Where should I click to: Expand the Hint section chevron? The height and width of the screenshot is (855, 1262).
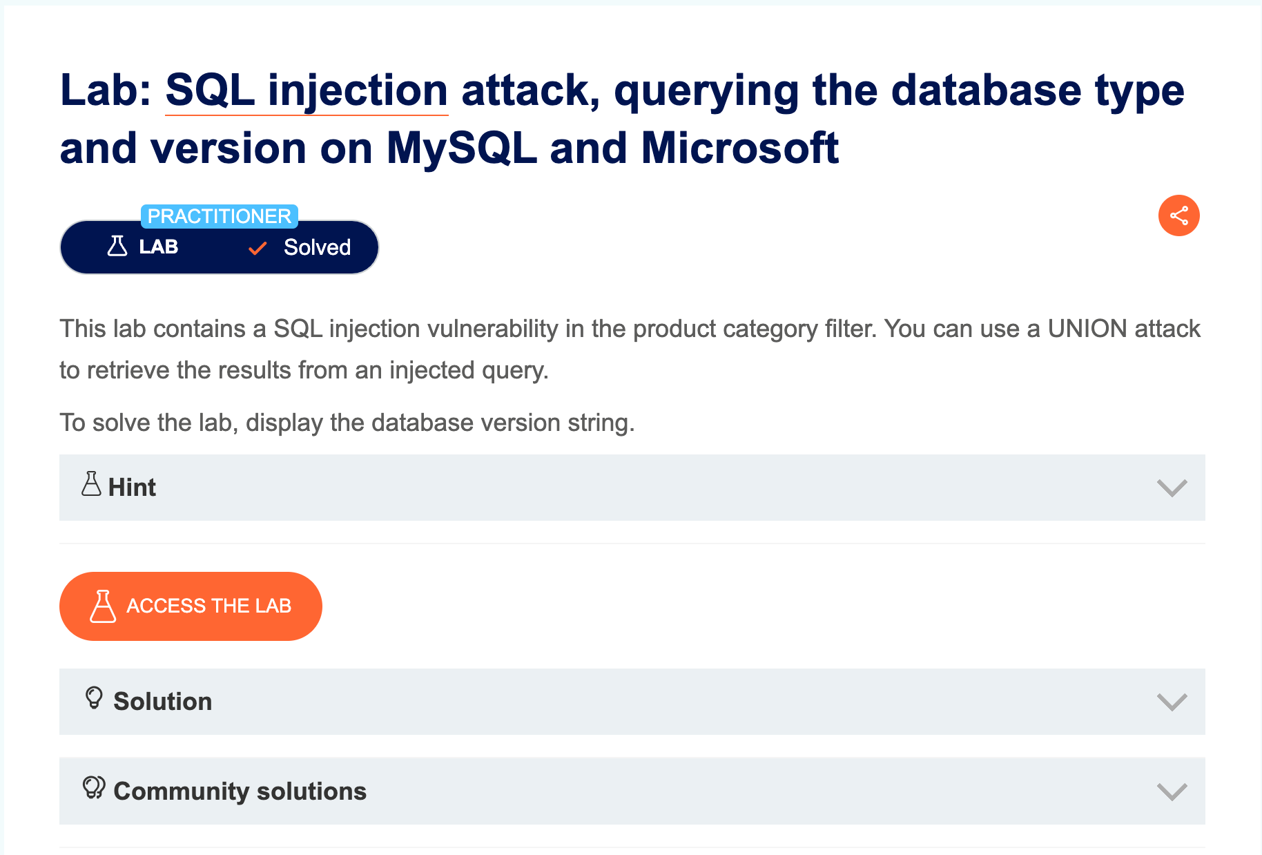(1172, 488)
